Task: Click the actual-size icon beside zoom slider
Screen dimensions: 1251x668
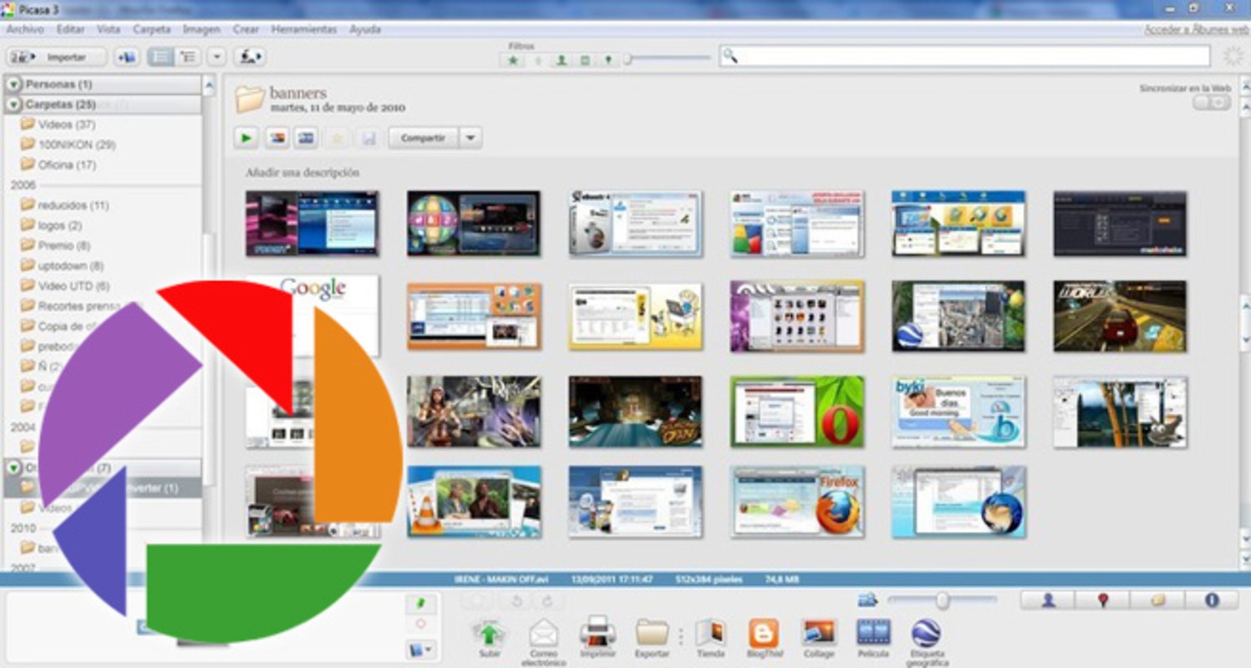Action: [868, 600]
